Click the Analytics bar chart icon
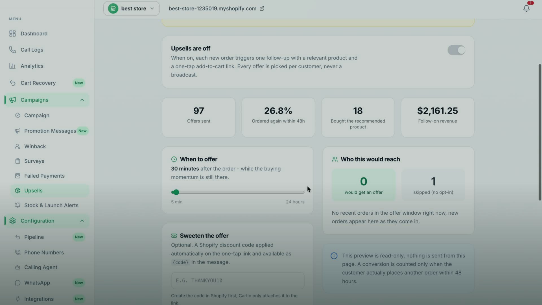This screenshot has height=305, width=542. point(12,66)
